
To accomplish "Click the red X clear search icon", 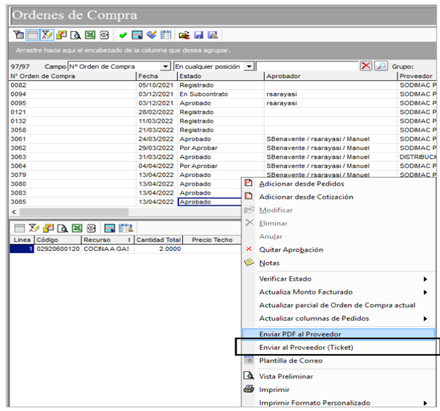I will click(x=365, y=66).
